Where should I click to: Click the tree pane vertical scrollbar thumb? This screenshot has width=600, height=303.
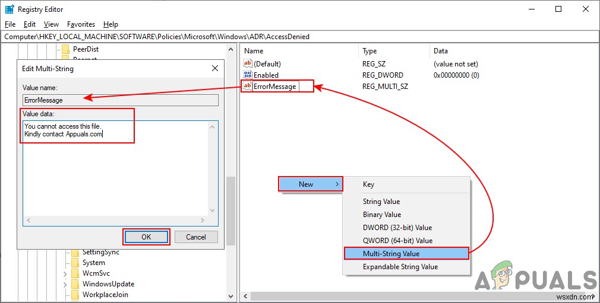(x=230, y=211)
